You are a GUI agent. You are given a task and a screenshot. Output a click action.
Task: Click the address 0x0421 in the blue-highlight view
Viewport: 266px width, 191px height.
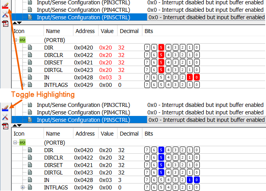pyautogui.click(x=84, y=165)
